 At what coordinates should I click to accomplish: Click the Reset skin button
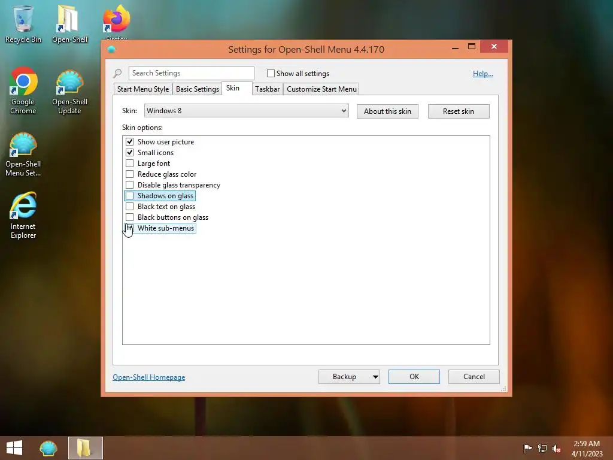[x=459, y=111]
